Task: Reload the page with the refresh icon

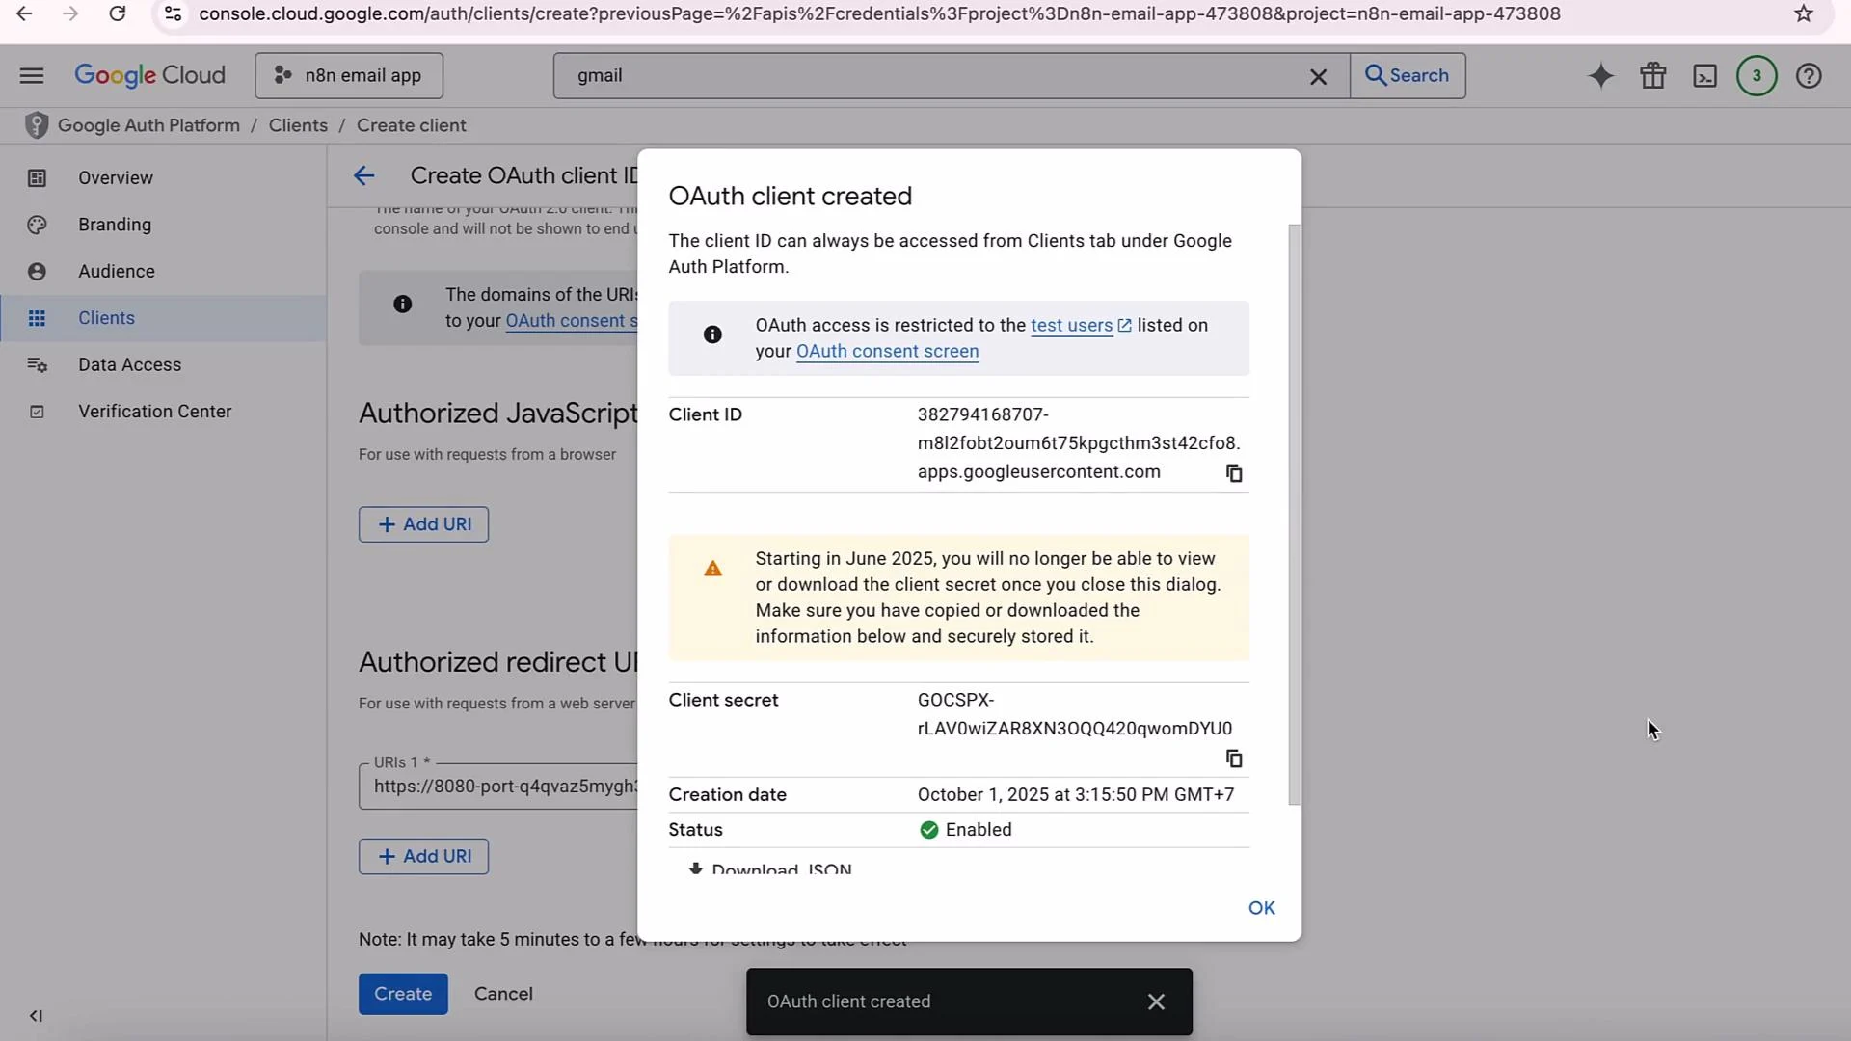Action: [x=117, y=13]
